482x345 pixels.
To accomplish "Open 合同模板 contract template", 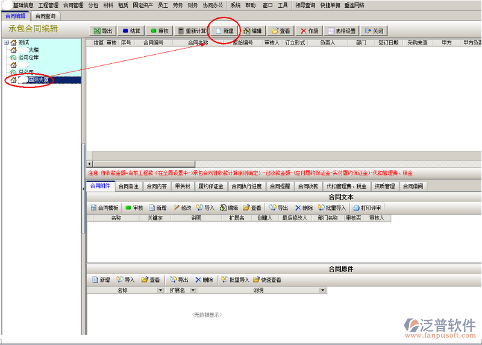I will coord(104,208).
